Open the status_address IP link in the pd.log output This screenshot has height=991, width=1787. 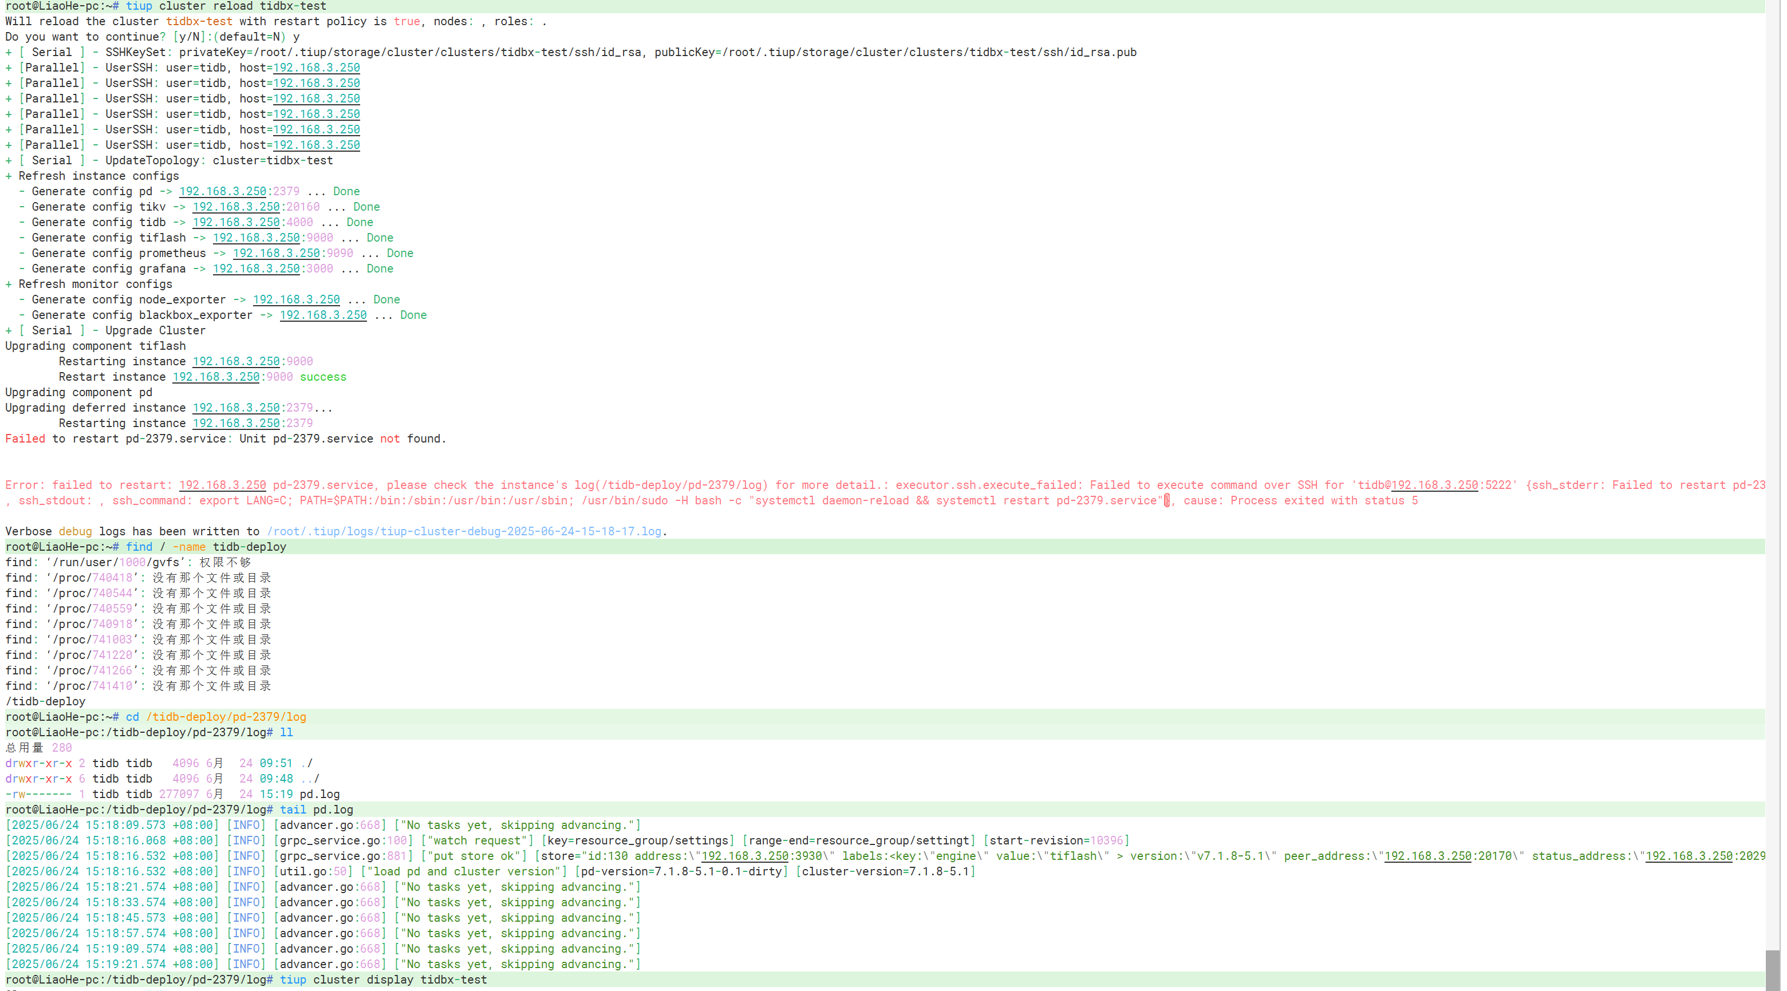(1689, 856)
